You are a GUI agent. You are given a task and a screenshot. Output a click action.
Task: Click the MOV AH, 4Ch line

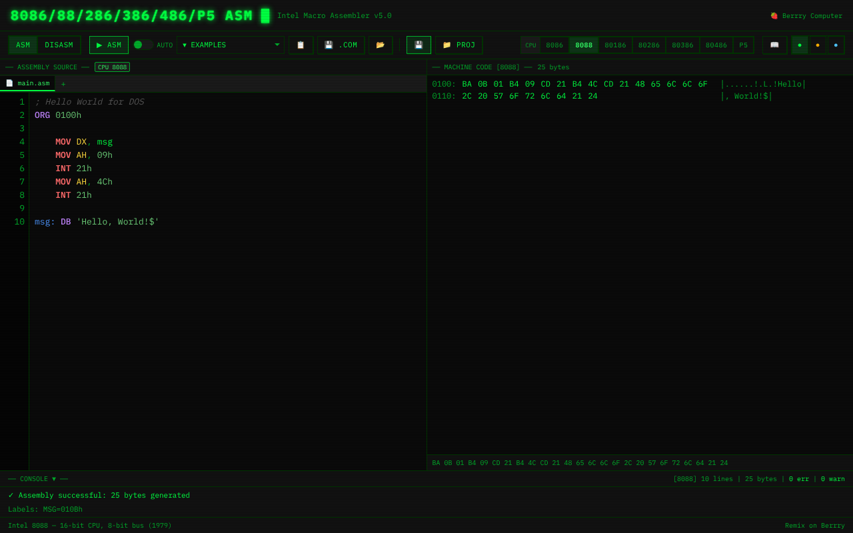(84, 182)
